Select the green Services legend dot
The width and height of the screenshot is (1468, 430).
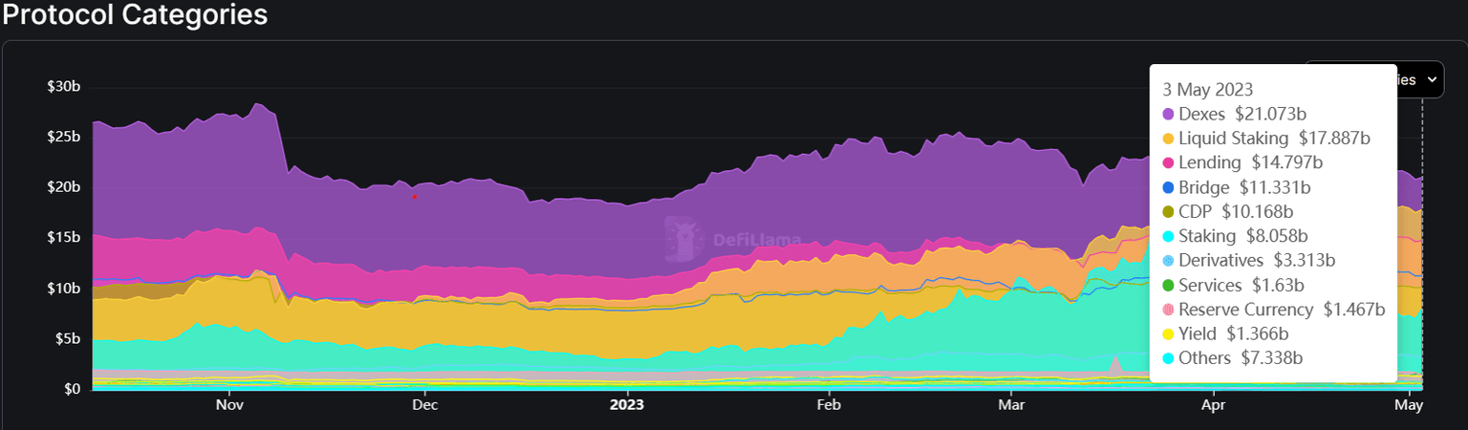pos(1169,286)
